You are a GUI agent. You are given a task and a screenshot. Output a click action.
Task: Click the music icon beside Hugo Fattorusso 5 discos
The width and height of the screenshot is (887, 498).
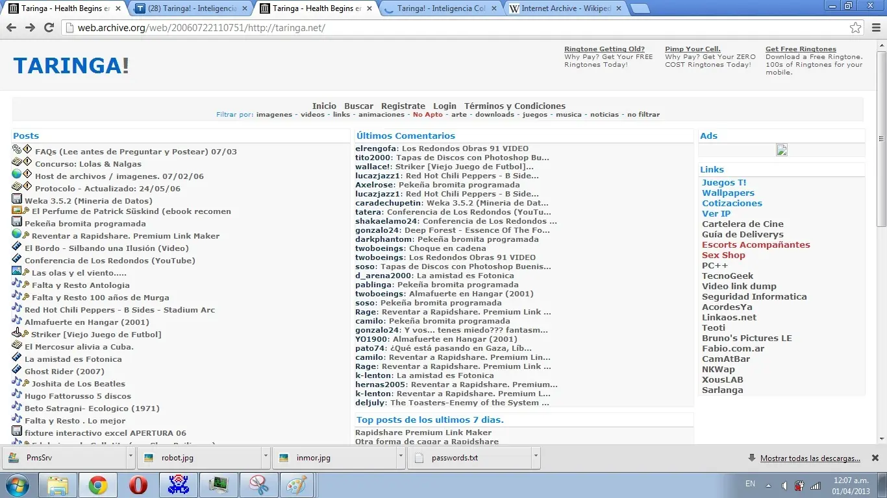coord(17,394)
